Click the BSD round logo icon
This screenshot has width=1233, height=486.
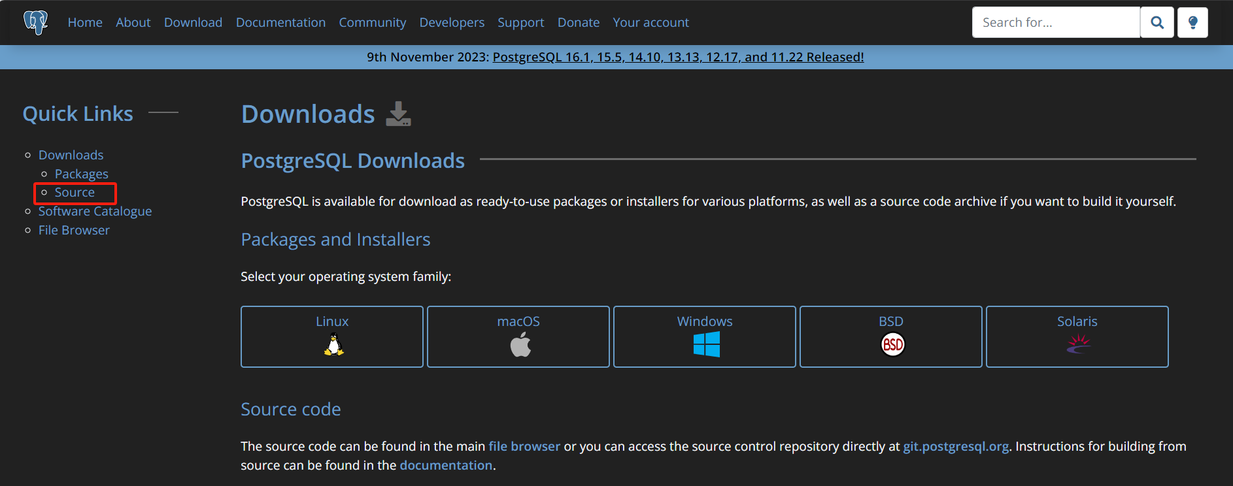893,344
